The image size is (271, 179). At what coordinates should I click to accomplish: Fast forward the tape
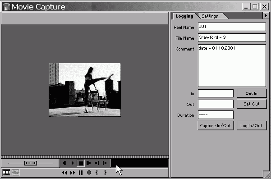point(73,173)
